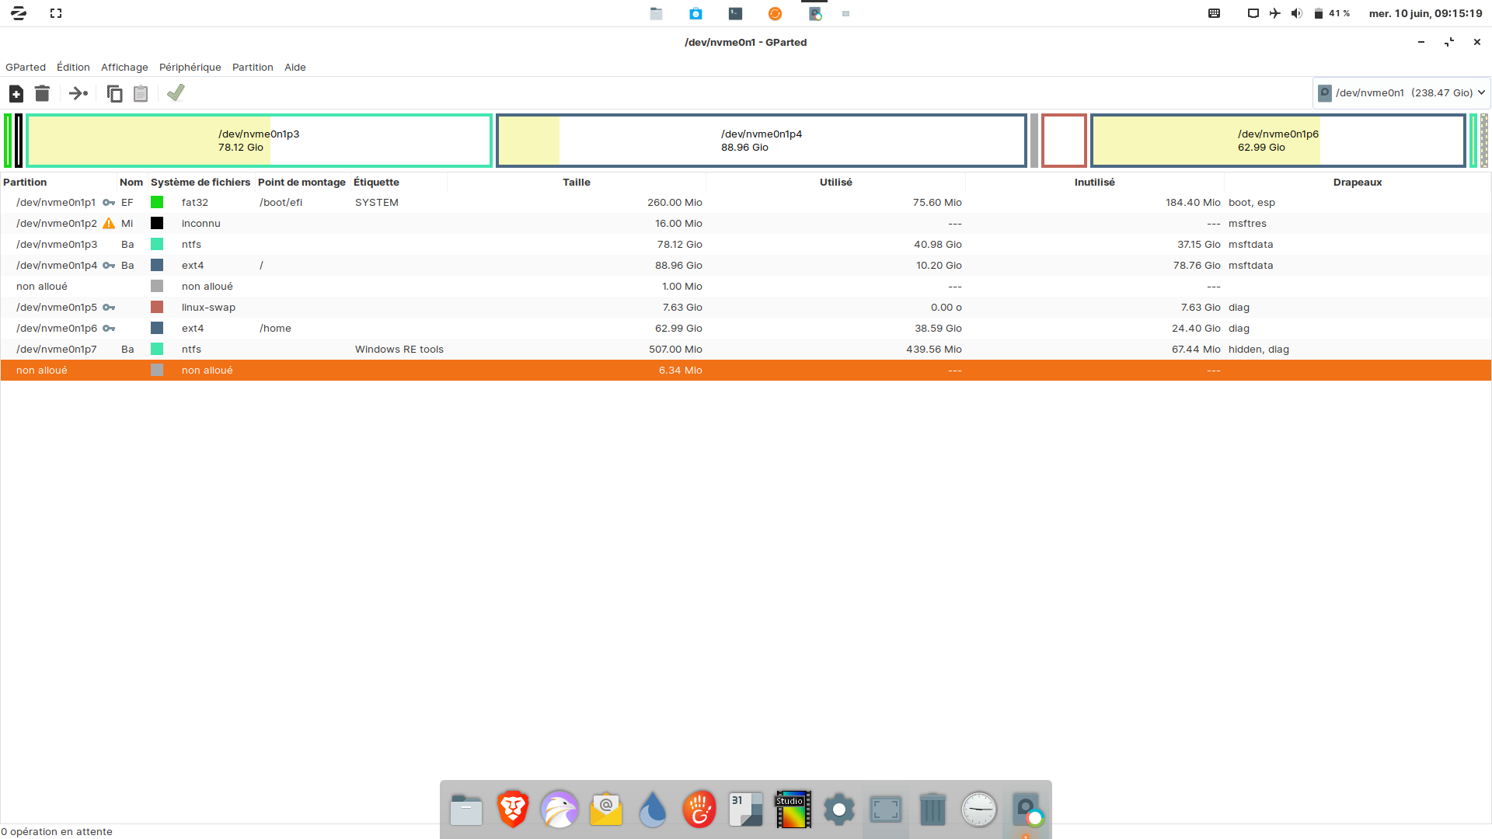Click the warning icon beside nvme0n1p2
Image resolution: width=1492 pixels, height=839 pixels.
(109, 224)
